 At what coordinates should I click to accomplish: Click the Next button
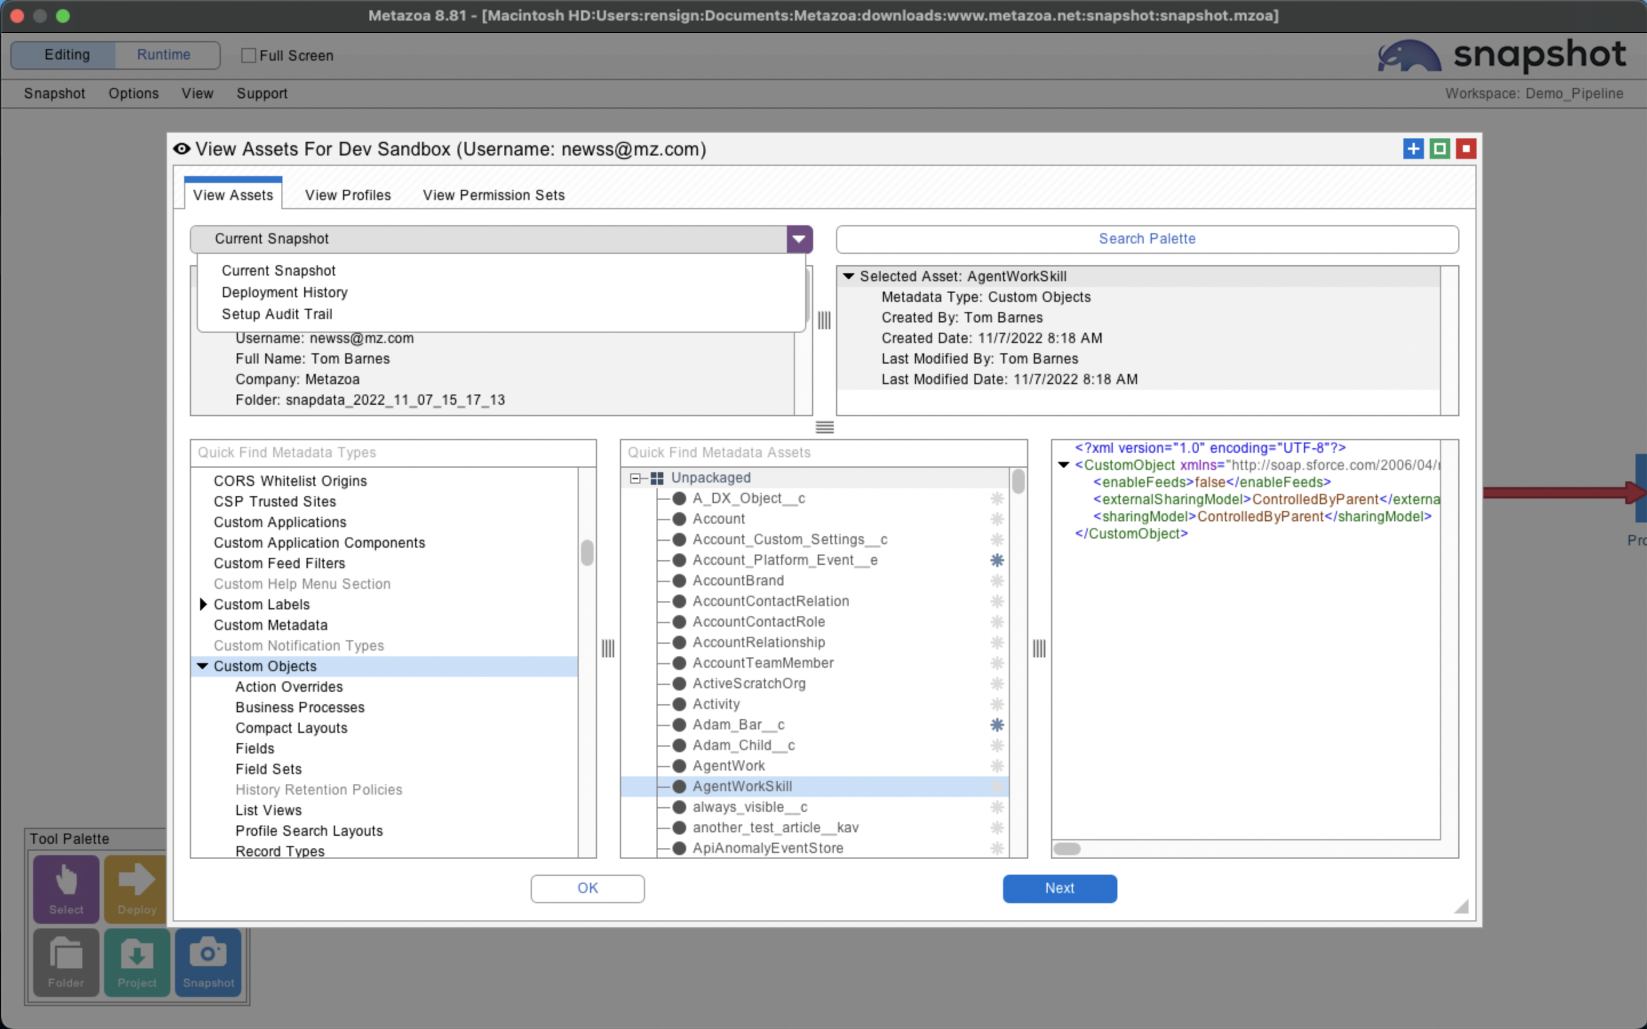1060,888
